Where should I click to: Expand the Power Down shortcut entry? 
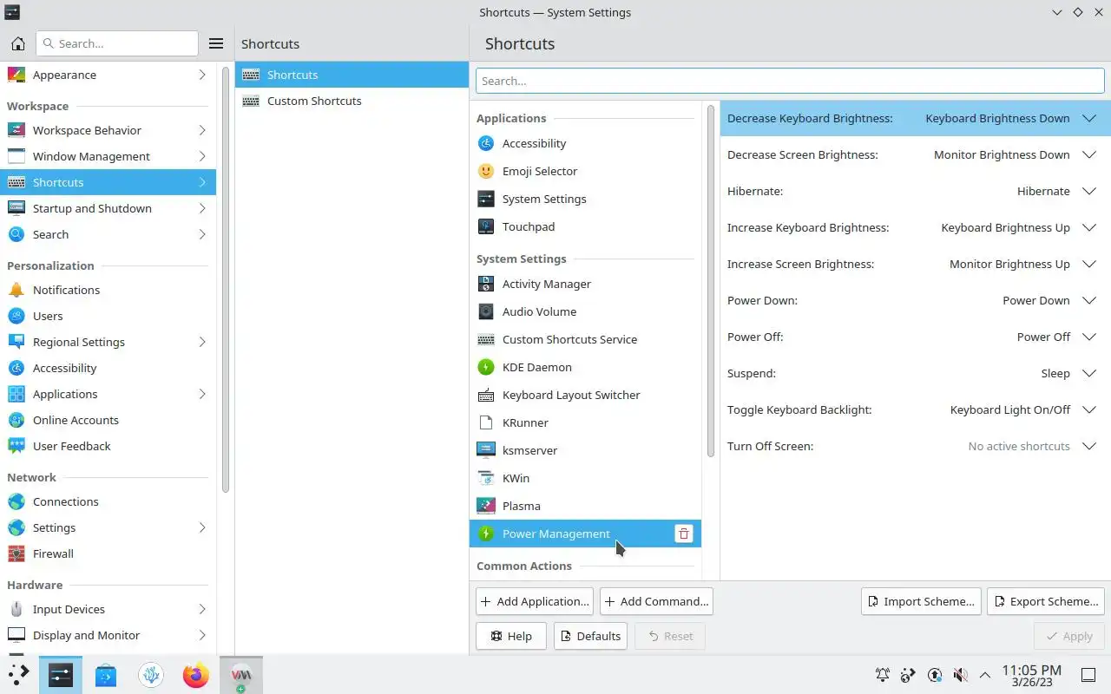coord(1089,300)
